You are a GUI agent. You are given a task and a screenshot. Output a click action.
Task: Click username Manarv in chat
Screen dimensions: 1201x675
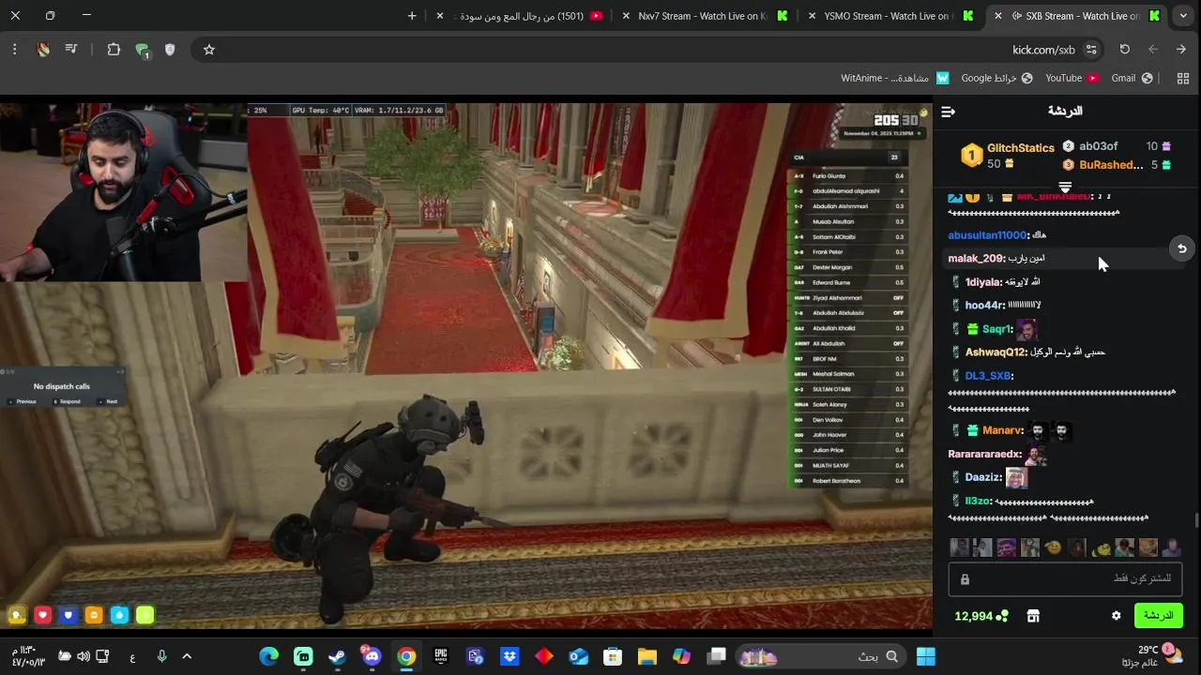(x=1002, y=430)
